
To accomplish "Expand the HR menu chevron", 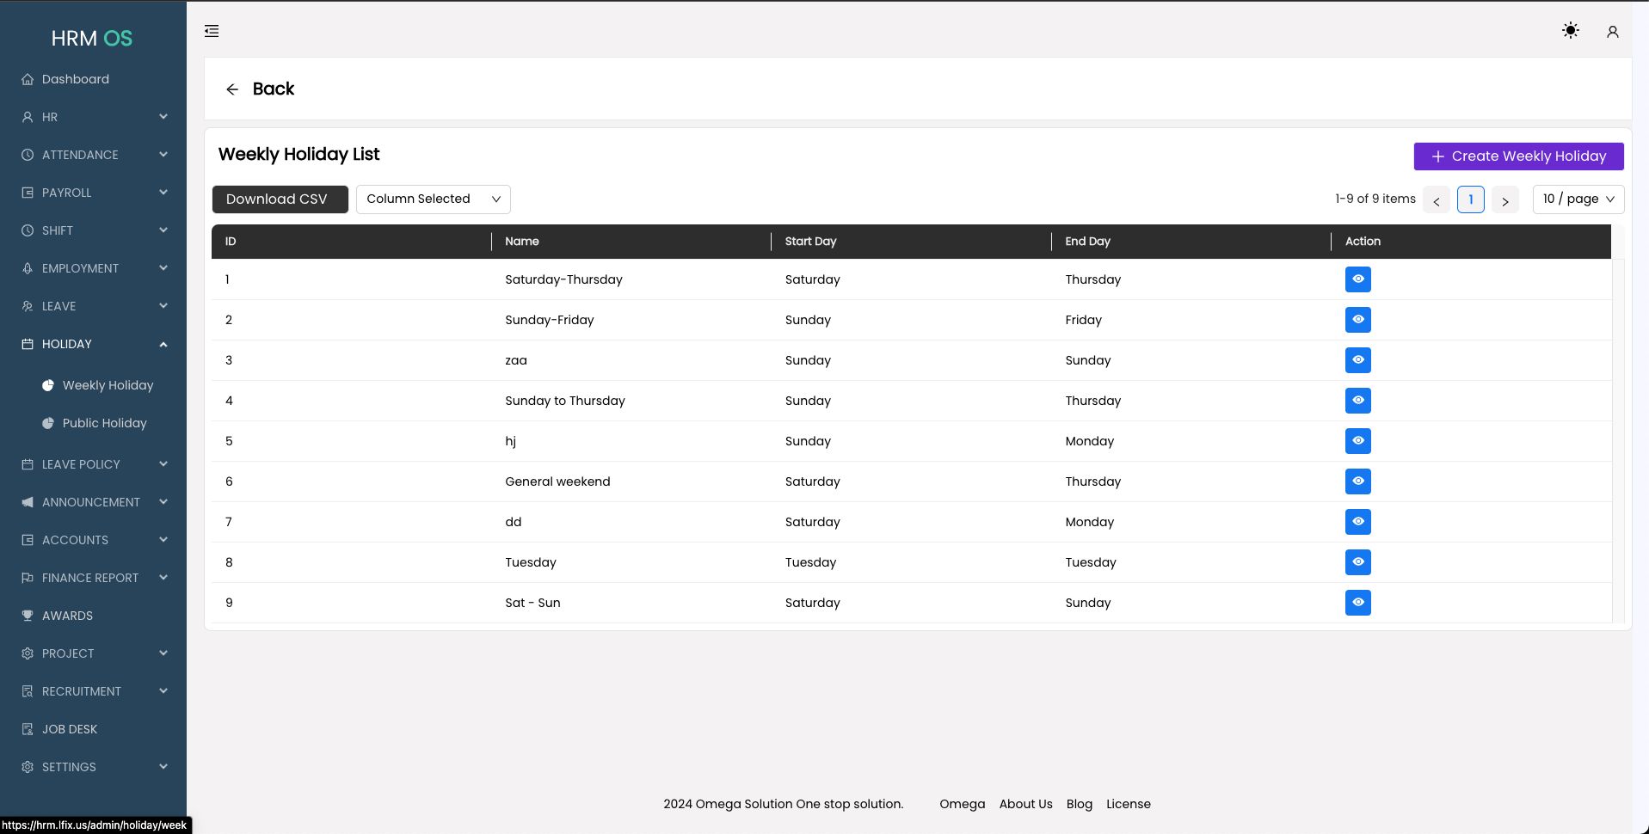I will tap(163, 117).
